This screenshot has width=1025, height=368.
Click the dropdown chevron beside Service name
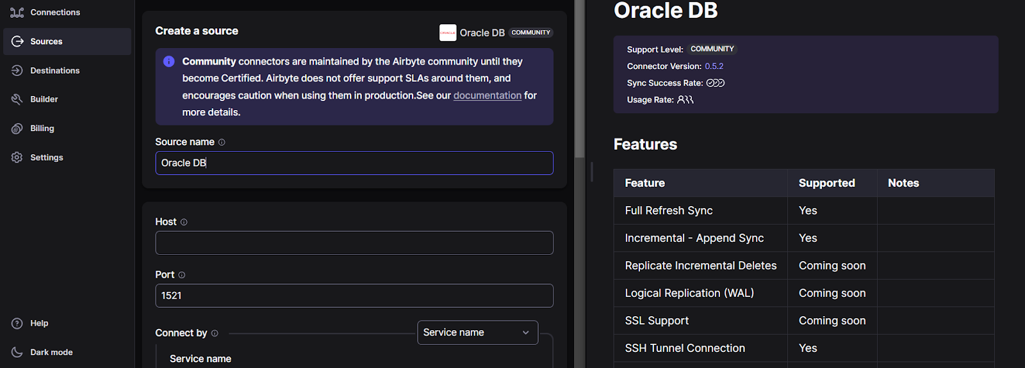[526, 333]
